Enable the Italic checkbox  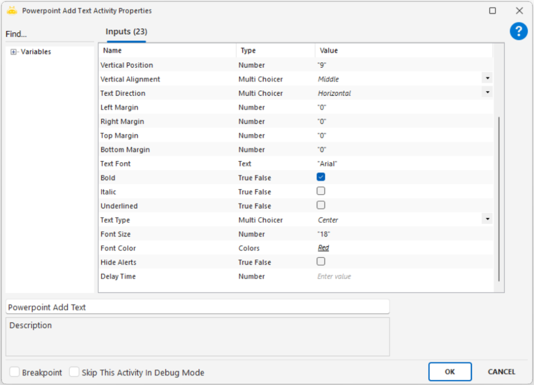(x=321, y=191)
